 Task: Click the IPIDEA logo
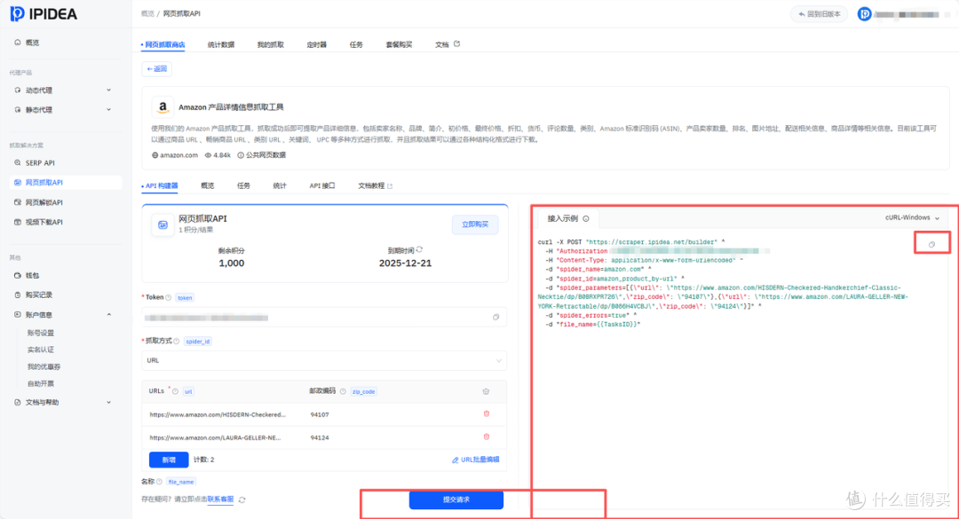[x=44, y=13]
